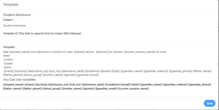Click {{dob}} in the available variables list
The width and height of the screenshot is (219, 110).
point(135,84)
